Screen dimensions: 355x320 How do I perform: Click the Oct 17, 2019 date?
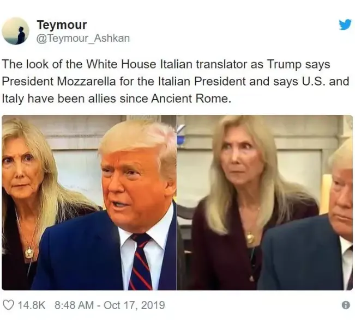[x=134, y=305]
